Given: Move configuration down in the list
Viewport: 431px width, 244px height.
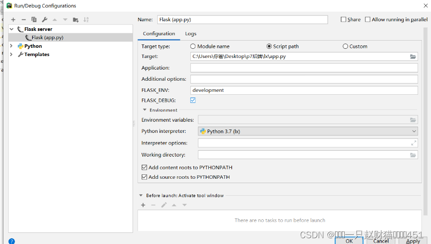Looking at the screenshot, I should (65, 19).
